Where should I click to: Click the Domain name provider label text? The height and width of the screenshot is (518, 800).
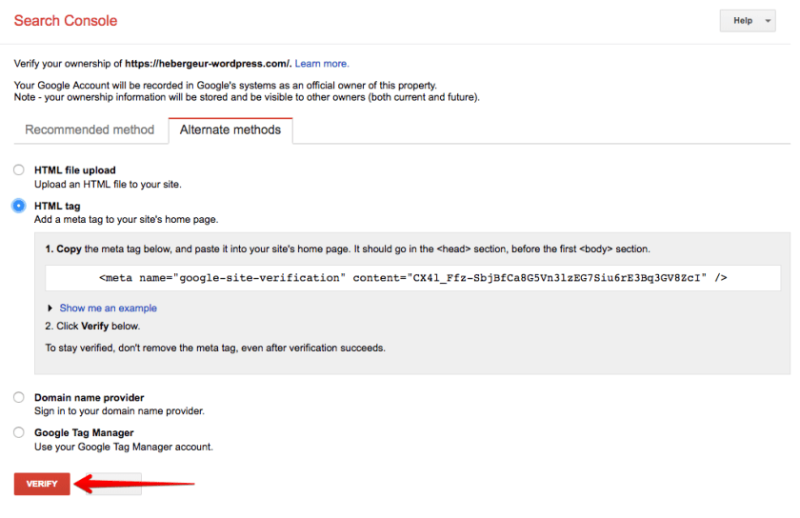[89, 397]
